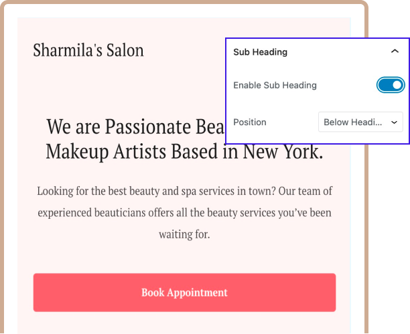The image size is (410, 334).
Task: Select the subheading paragraph starting with Looking
Action: click(184, 191)
